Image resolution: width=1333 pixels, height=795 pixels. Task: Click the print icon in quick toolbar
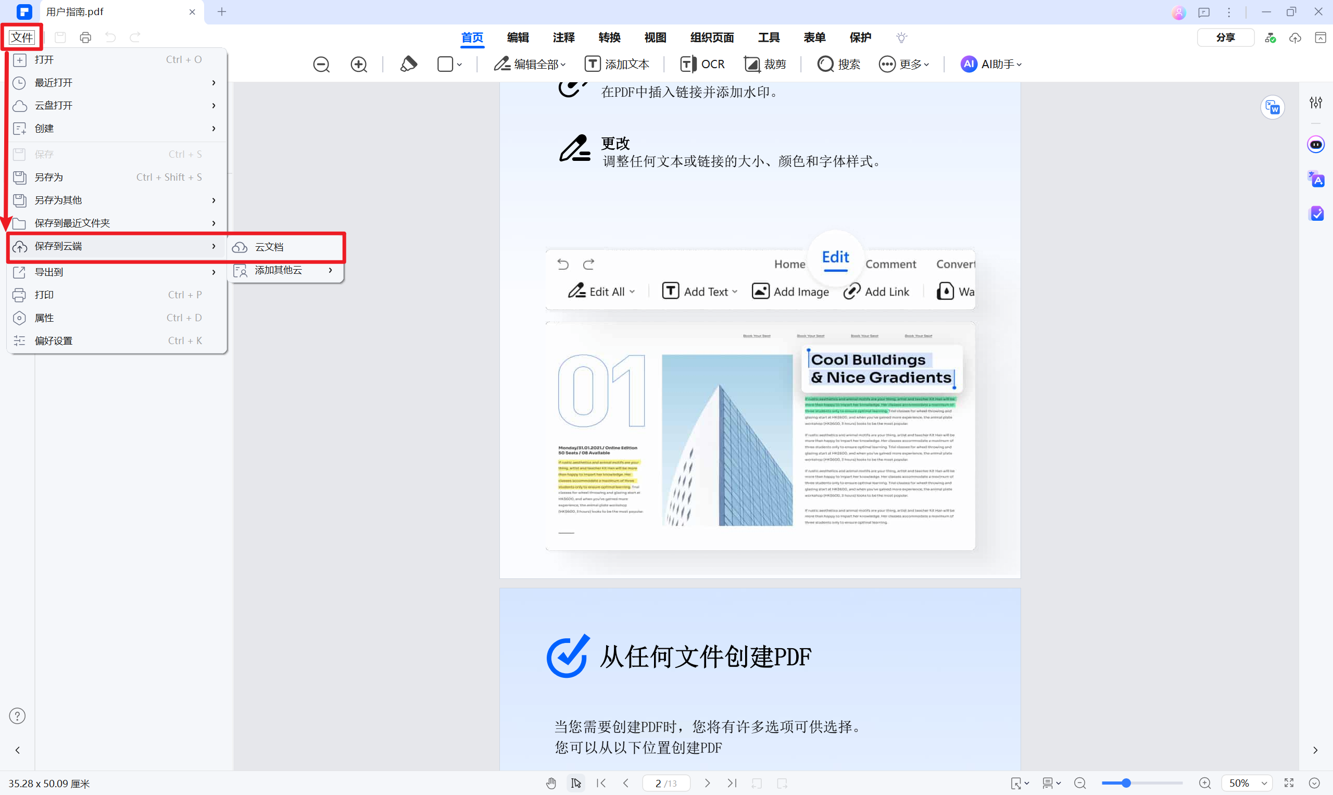(x=85, y=37)
